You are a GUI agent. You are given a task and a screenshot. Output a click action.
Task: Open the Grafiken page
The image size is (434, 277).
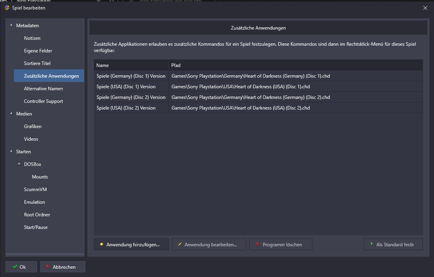(33, 126)
